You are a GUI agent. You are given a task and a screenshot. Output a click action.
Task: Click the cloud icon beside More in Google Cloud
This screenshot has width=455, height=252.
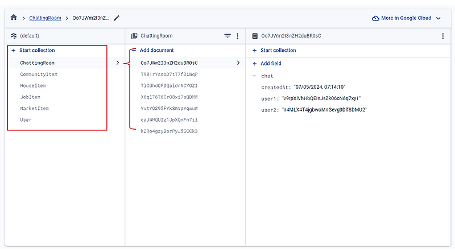point(375,18)
